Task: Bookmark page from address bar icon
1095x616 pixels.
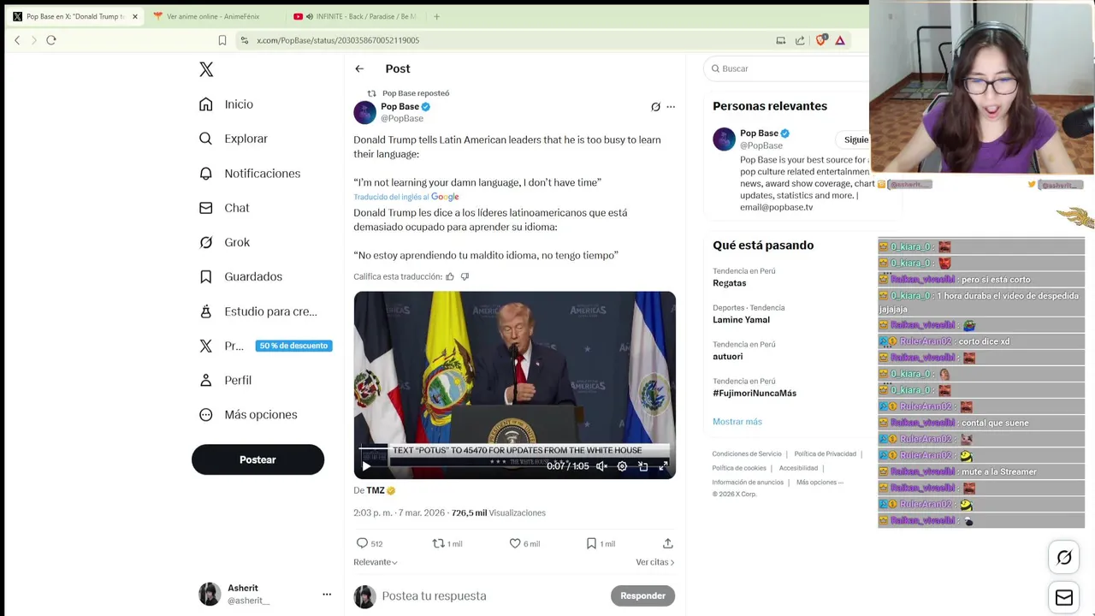Action: pos(222,40)
